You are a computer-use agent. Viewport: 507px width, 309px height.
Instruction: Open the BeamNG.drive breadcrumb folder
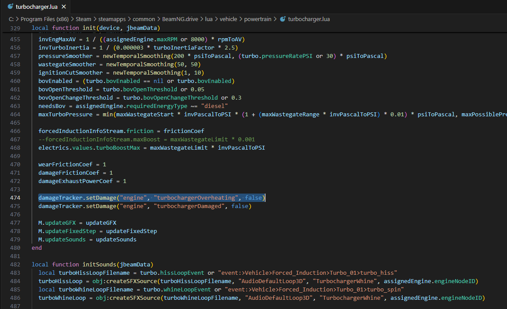[x=180, y=19]
